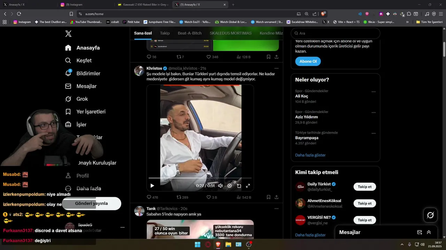
Task: Click the Ara search field
Action: 336,33
